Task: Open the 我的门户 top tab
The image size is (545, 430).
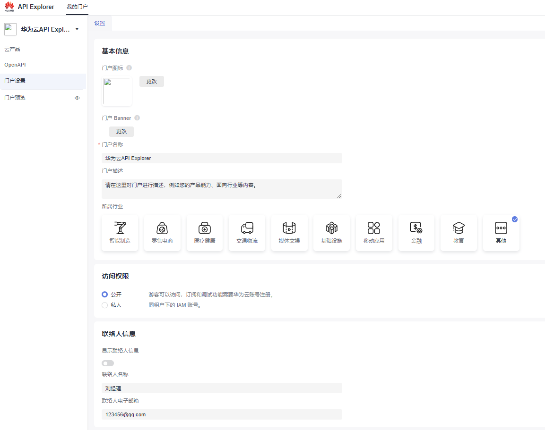Action: click(x=77, y=7)
